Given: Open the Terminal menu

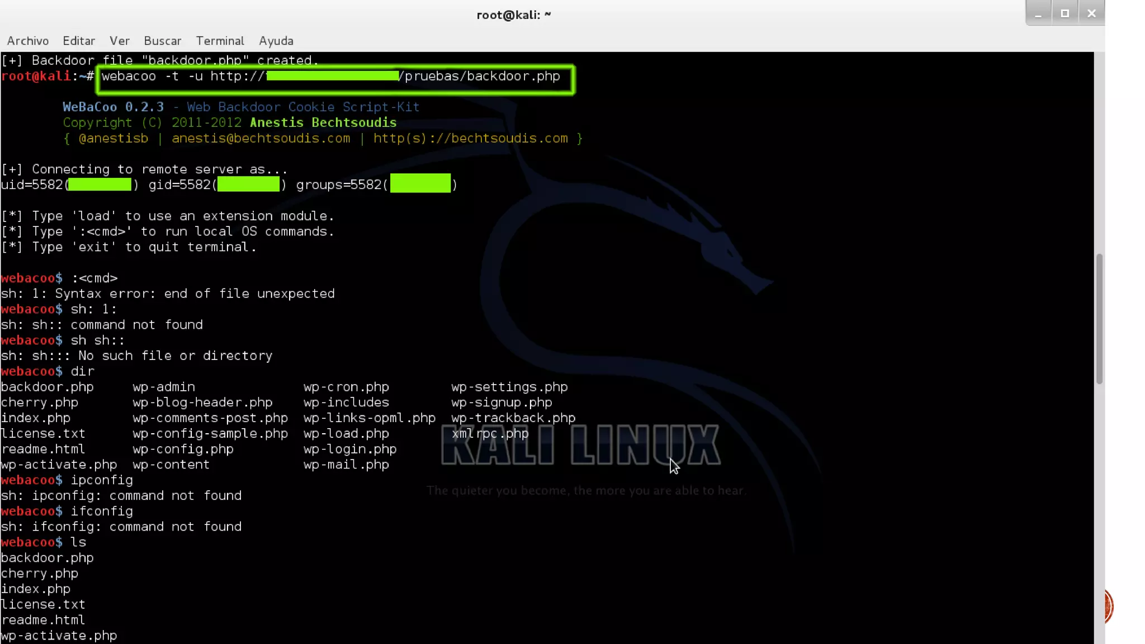Looking at the screenshot, I should coord(220,41).
